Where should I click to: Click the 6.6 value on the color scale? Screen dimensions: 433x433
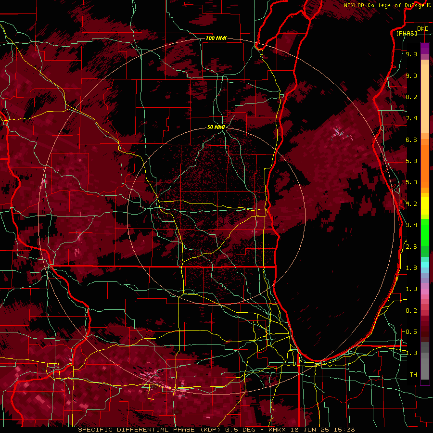411,140
